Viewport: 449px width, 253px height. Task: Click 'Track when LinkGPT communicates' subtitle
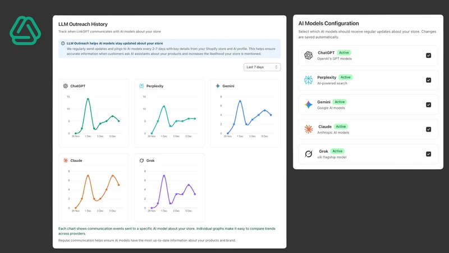click(x=109, y=31)
